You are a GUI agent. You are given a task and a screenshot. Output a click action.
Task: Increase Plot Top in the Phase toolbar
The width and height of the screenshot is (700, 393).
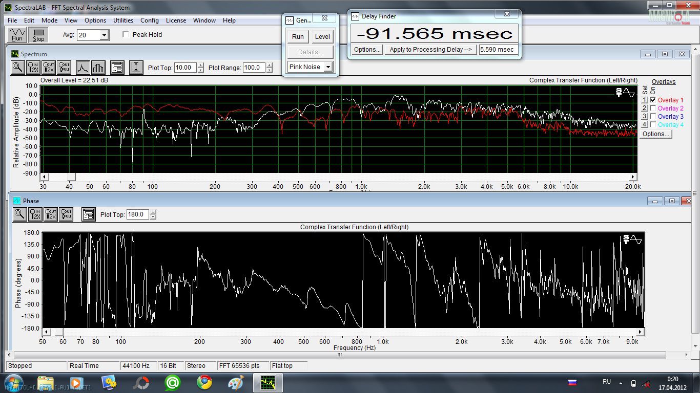coord(153,212)
